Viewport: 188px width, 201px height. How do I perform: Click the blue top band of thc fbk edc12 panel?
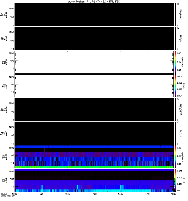coord(94,146)
